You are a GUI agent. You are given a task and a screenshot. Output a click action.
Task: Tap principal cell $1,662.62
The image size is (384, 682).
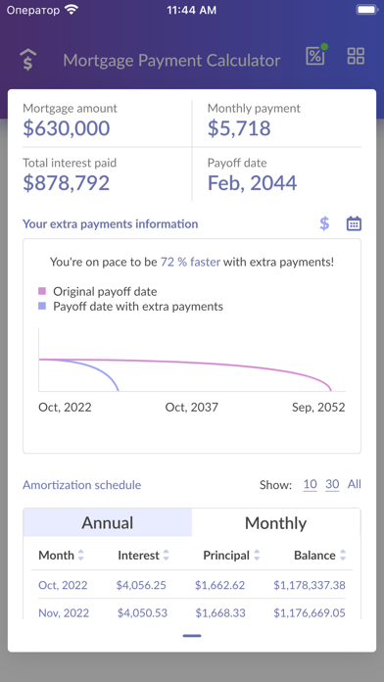pos(220,585)
